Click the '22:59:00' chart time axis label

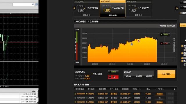click(95, 64)
